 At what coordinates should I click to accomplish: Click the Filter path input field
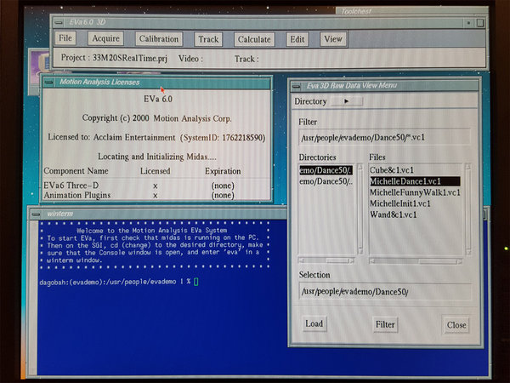click(384, 137)
